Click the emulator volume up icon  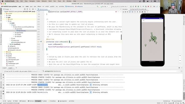tap(125, 12)
